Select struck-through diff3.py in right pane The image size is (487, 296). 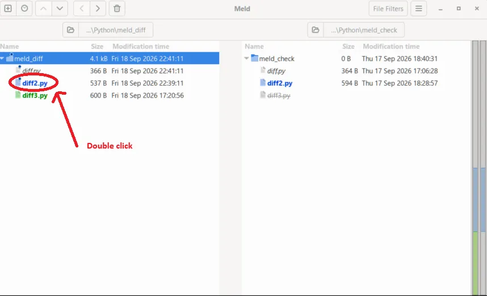(279, 95)
